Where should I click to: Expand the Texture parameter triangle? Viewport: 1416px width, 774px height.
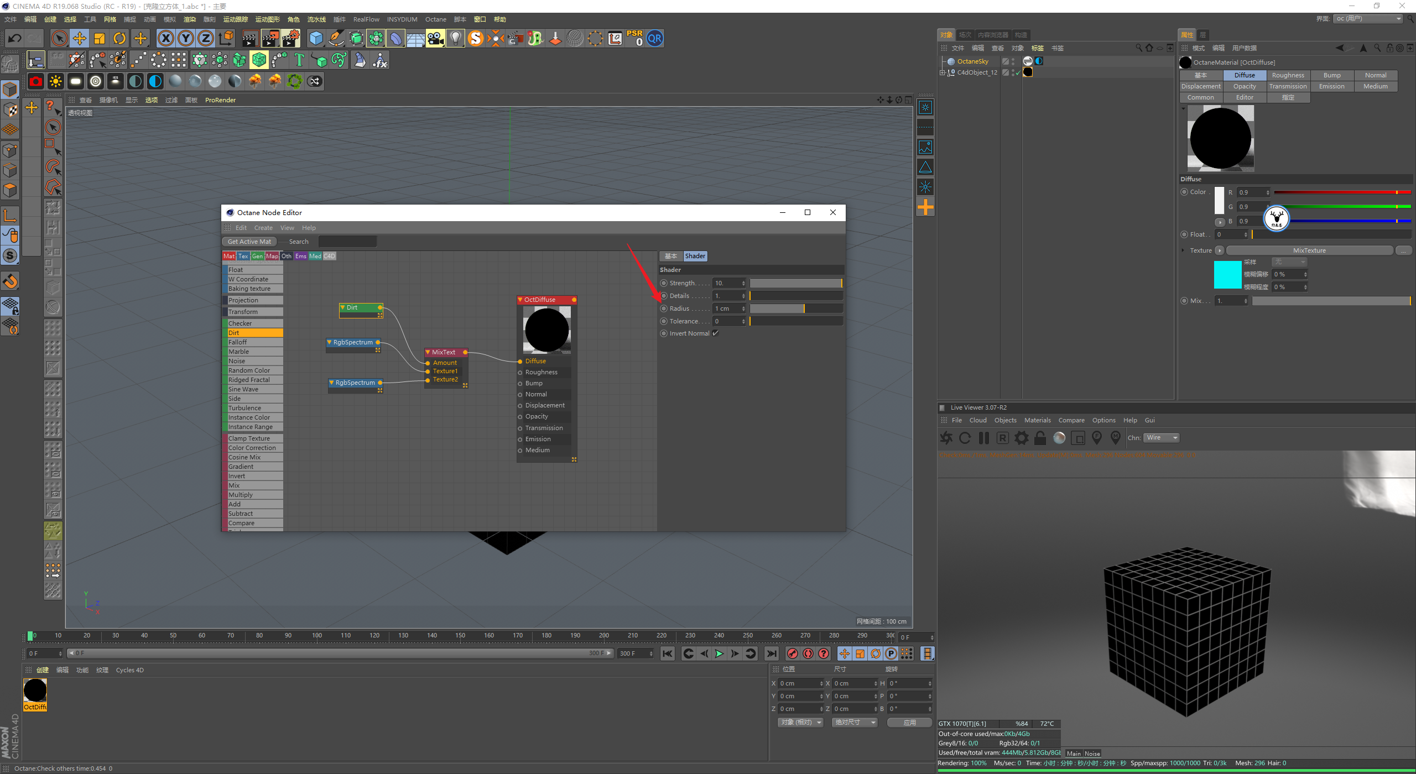(x=1183, y=250)
